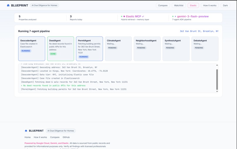Click ClimateAgent PENDING badge
Viewport: 237px width, 149px height.
[112, 48]
